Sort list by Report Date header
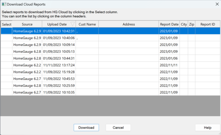Image resolution: width=221 pixels, height=135 pixels. pos(169,24)
